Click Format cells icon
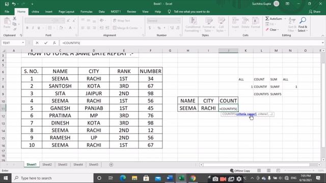 [x=256, y=21]
